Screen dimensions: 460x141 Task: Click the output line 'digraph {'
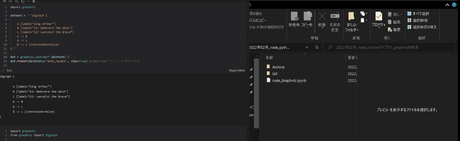7,77
